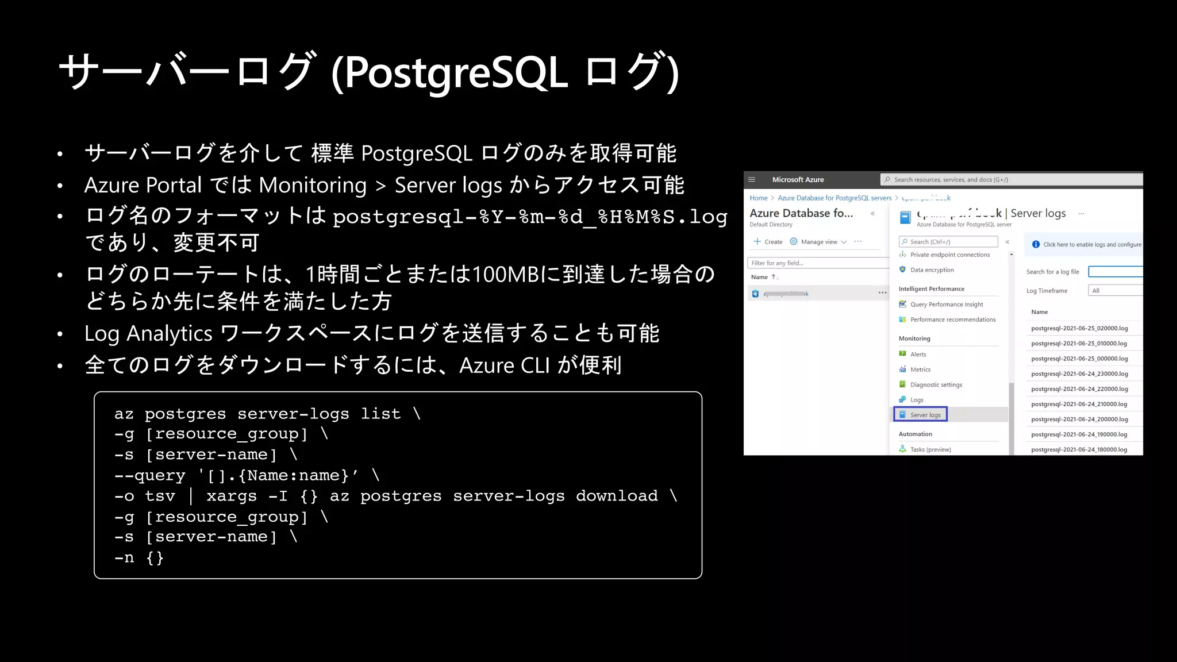Image resolution: width=1177 pixels, height=662 pixels.
Task: Click the Private endpoint connections icon
Action: point(903,255)
